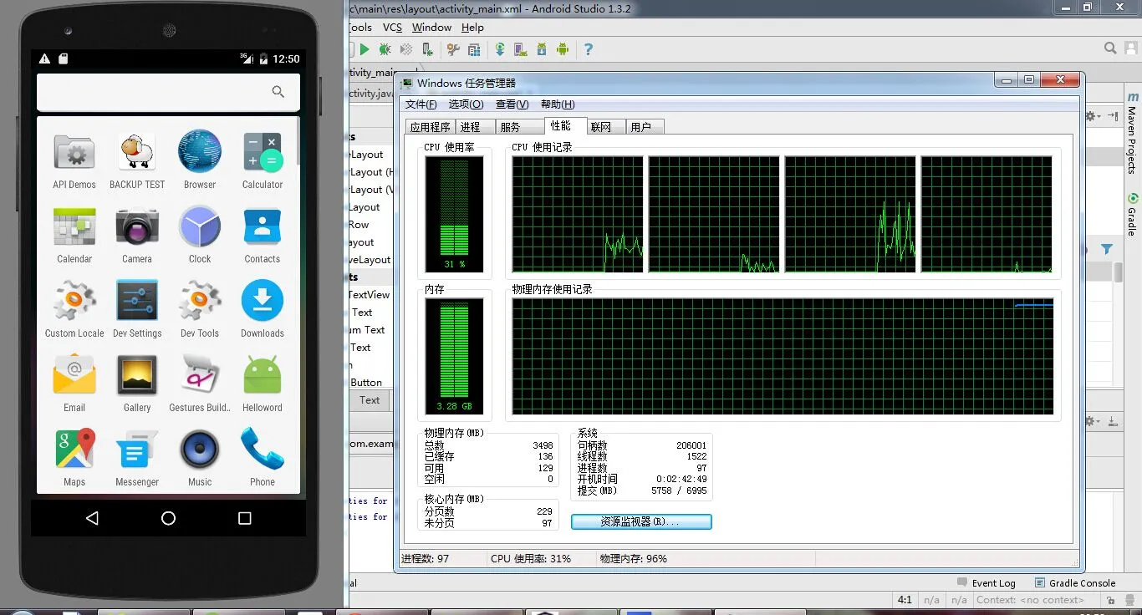
Task: Click the Sync Project with Gradle icon
Action: pos(500,50)
